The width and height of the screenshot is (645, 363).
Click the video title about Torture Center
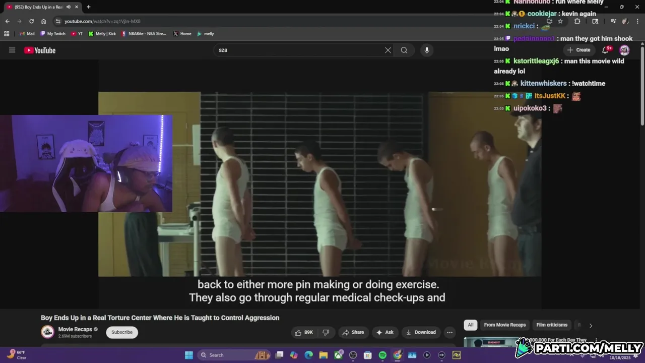[x=160, y=318]
